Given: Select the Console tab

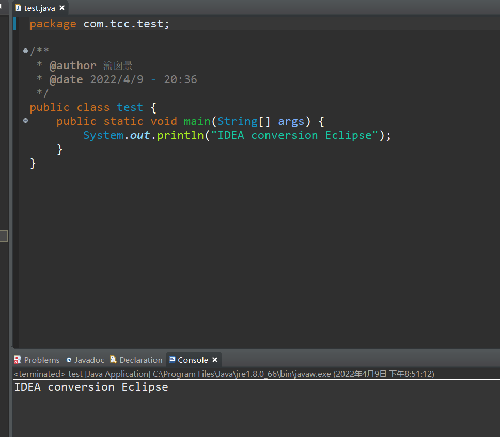Looking at the screenshot, I should tap(193, 360).
